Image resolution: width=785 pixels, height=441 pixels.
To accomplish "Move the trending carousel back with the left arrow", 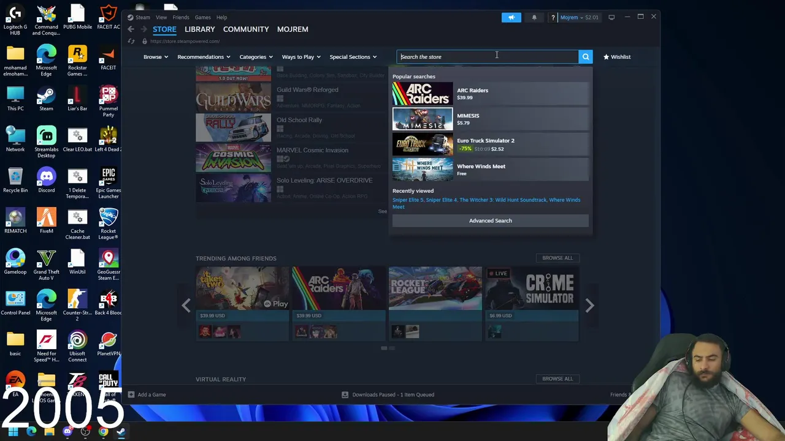I will pos(186,305).
